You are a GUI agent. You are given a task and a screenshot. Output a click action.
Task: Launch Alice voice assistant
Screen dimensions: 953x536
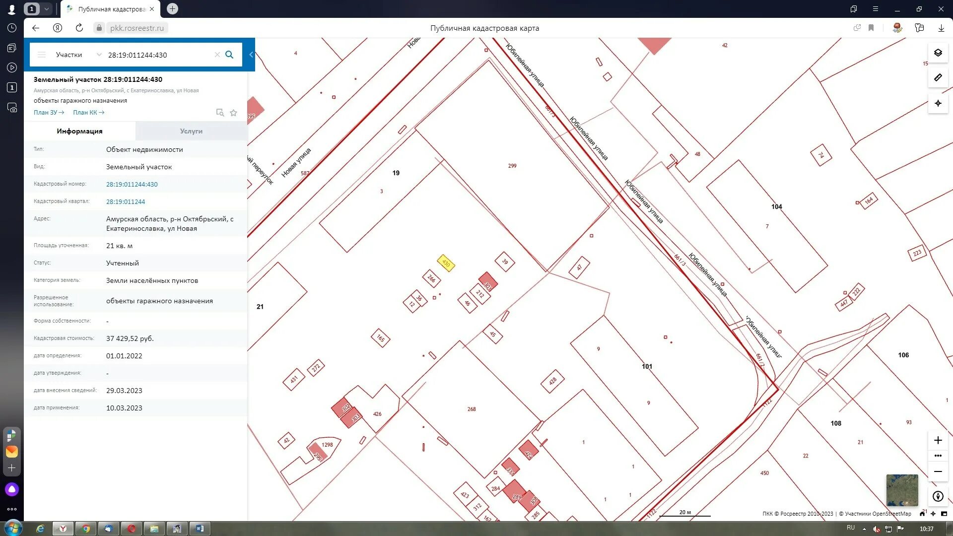pyautogui.click(x=12, y=490)
